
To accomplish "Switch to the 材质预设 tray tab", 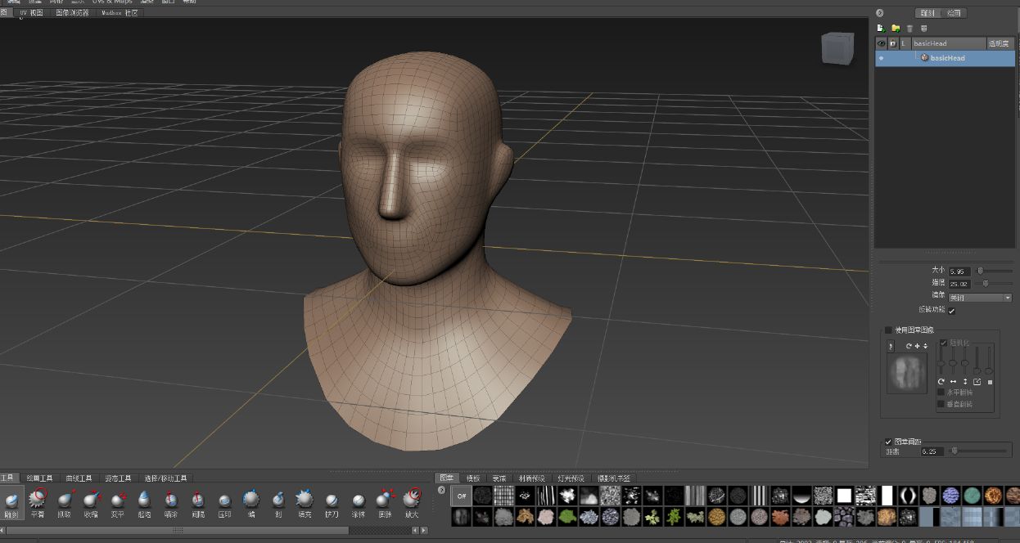I will [533, 478].
